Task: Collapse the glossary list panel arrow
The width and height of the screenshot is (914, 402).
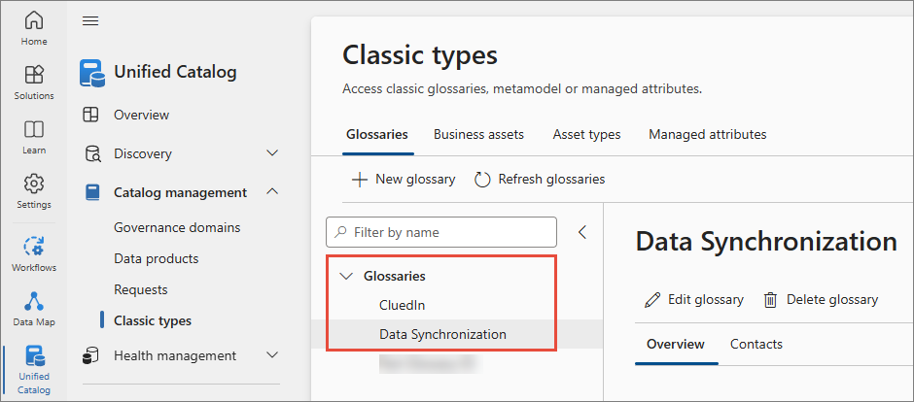Action: [x=581, y=232]
